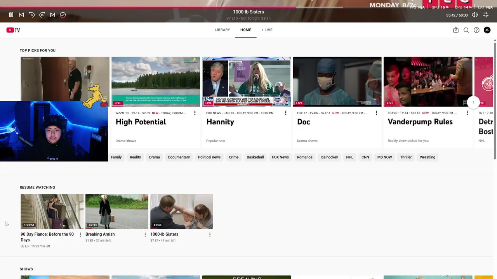Resume 90 Day Fiance thumbnail
Viewport: 497px width, 279px height.
[52, 211]
